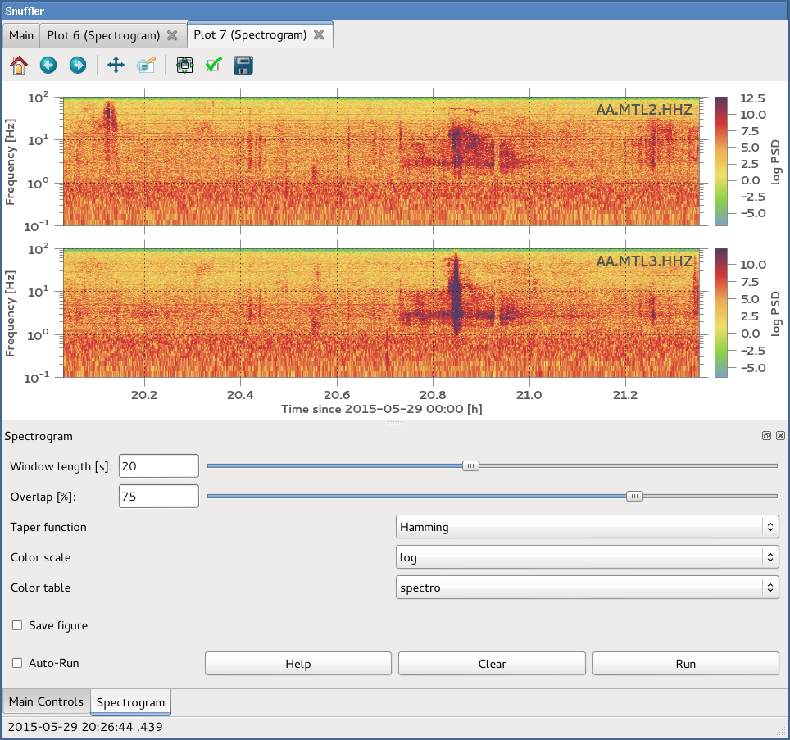Viewport: 790px width, 740px height.
Task: Click the green checkmark customize icon
Action: pos(214,65)
